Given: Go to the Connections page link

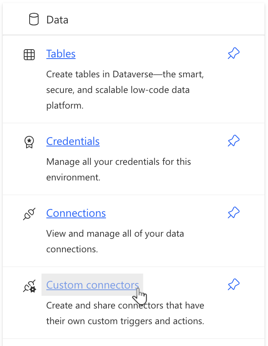Looking at the screenshot, I should click(76, 213).
